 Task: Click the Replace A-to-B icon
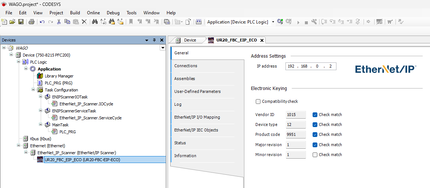[x=103, y=22]
